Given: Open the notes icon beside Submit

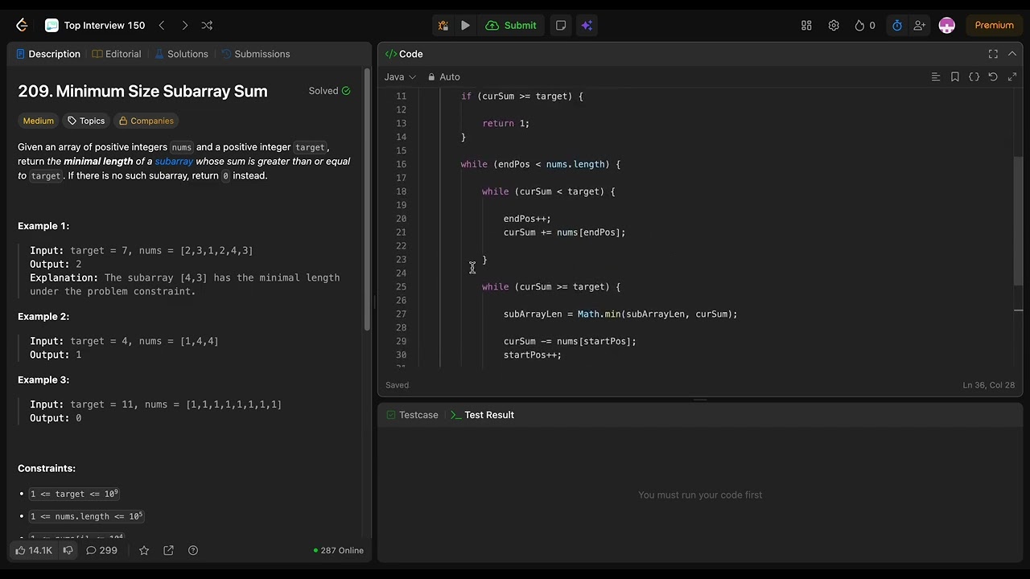Looking at the screenshot, I should 561,25.
